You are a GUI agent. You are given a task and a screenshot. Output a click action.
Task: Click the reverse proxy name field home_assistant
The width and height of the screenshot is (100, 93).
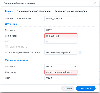pos(61,19)
